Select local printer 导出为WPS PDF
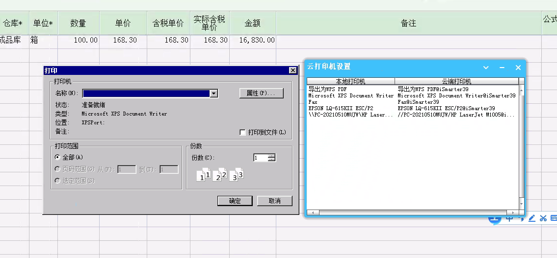This screenshot has width=557, height=258. [327, 89]
